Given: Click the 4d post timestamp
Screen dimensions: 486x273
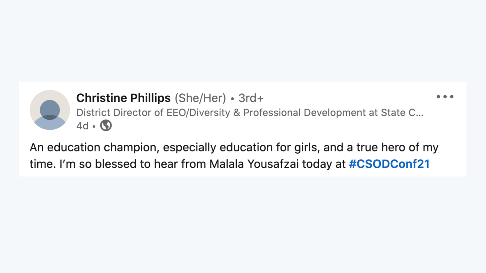Looking at the screenshot, I should 82,126.
